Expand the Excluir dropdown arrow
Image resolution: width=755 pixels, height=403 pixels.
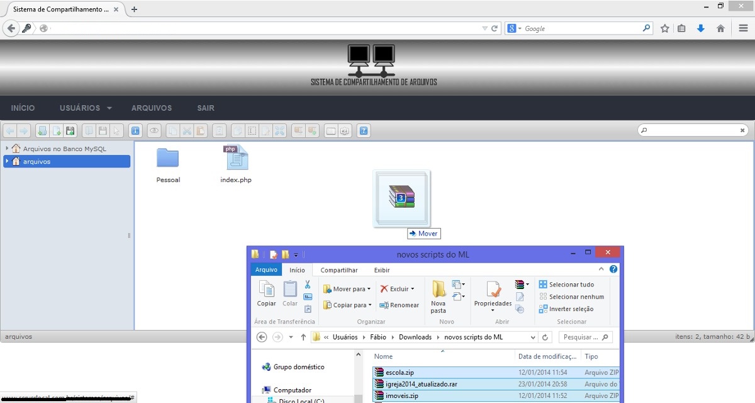[413, 289]
